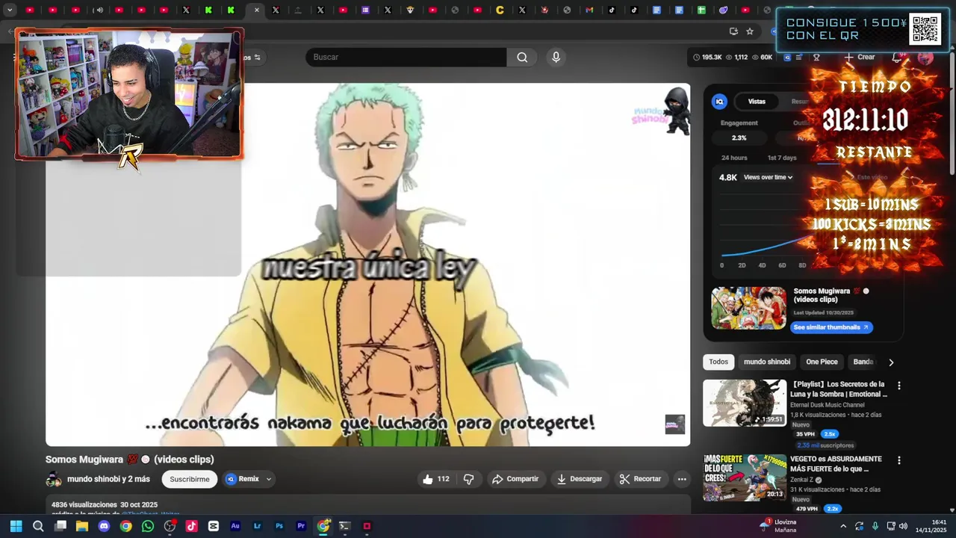Select the One Piece filter chip
The image size is (956, 538).
(822, 362)
